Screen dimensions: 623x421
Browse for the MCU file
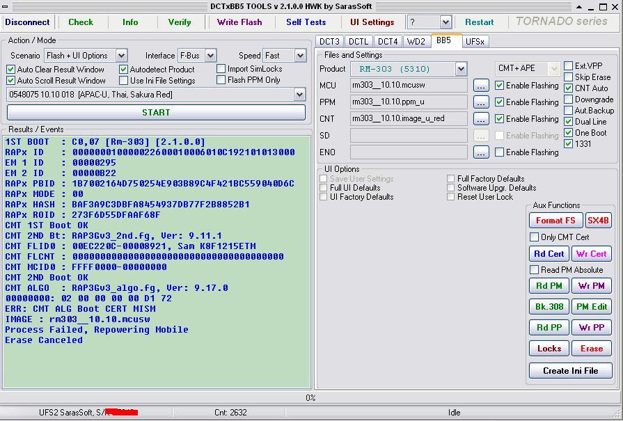481,86
